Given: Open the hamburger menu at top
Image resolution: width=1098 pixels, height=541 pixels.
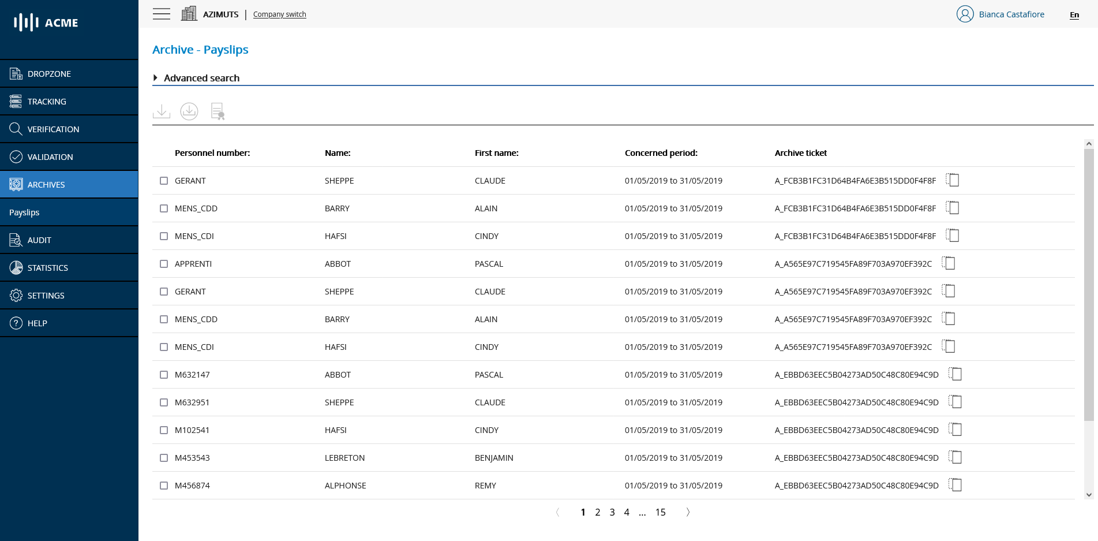Looking at the screenshot, I should tap(162, 14).
